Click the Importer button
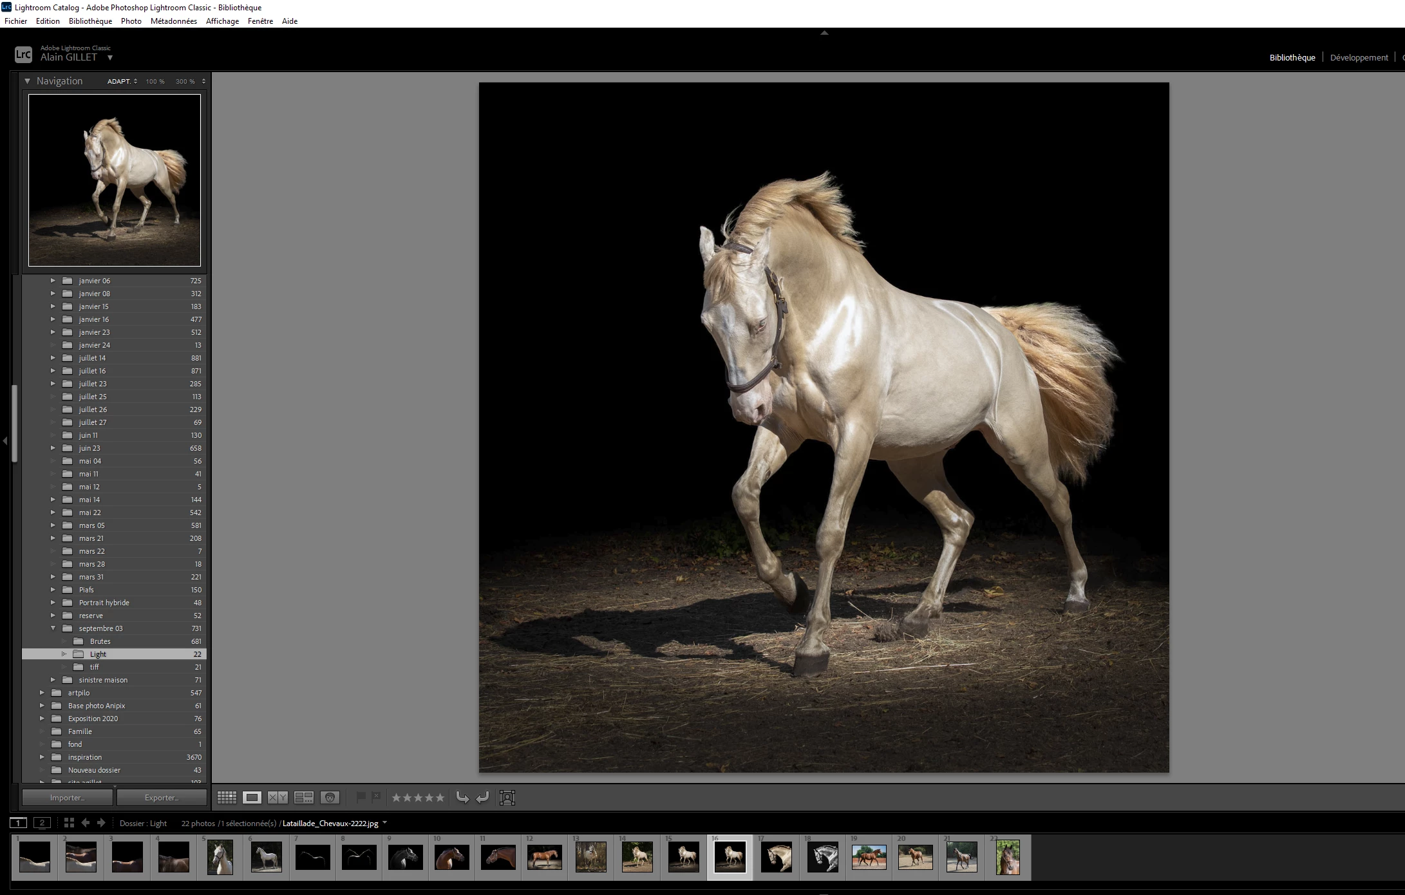1405x895 pixels. tap(68, 797)
